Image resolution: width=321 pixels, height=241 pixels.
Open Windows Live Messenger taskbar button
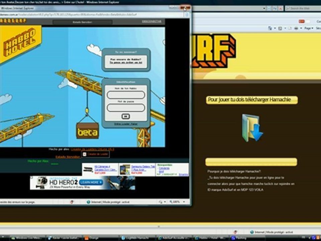point(28,238)
